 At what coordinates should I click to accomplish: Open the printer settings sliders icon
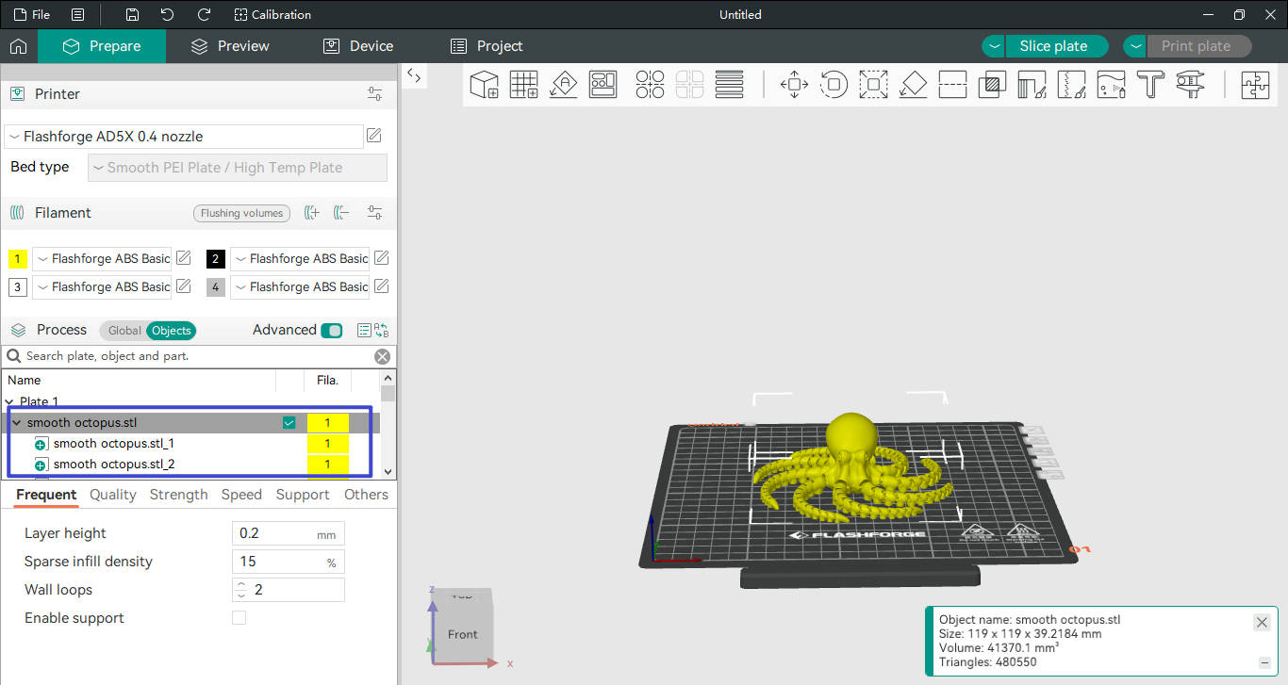click(x=375, y=94)
